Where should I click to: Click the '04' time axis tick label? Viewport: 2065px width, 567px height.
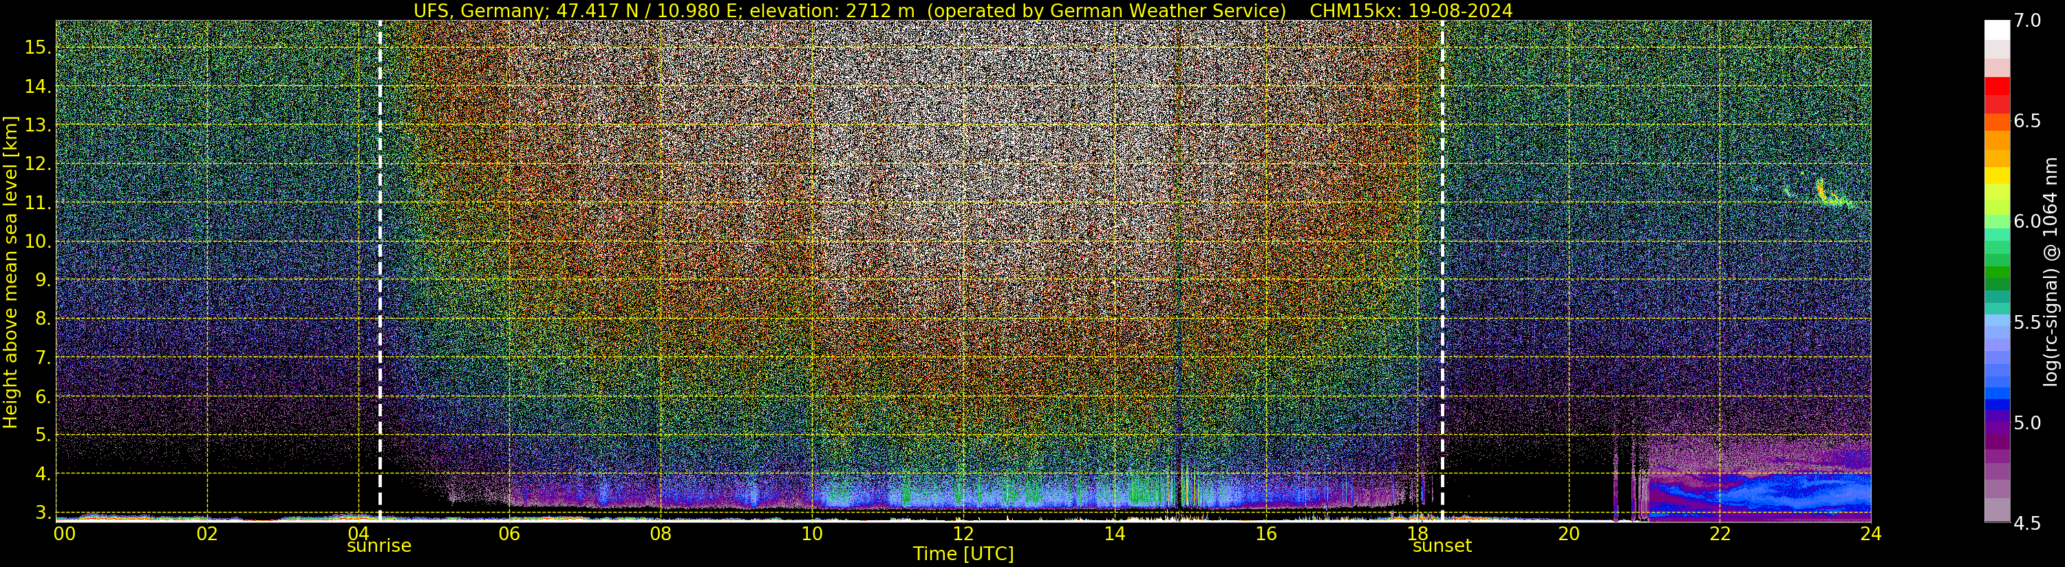[359, 533]
